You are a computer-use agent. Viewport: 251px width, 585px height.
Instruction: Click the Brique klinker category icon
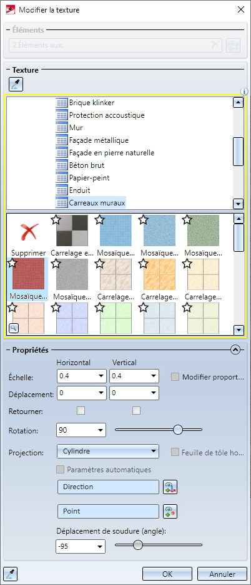(x=61, y=103)
